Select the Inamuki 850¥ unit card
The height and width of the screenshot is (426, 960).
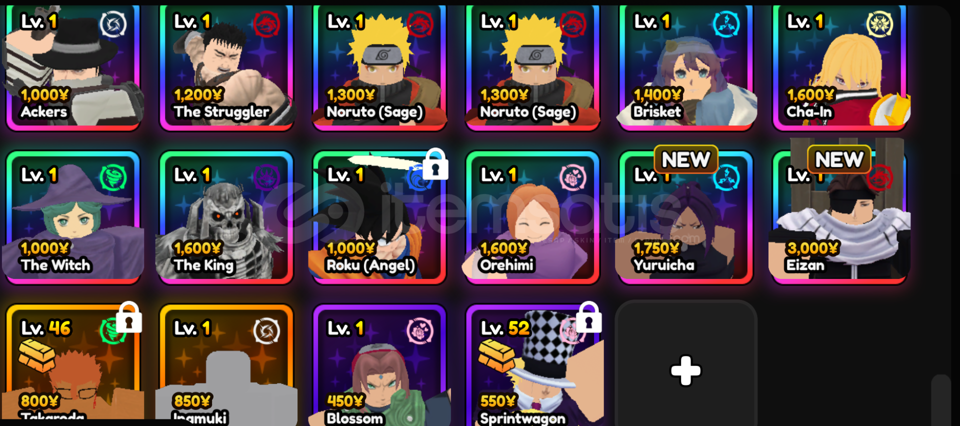(226, 365)
